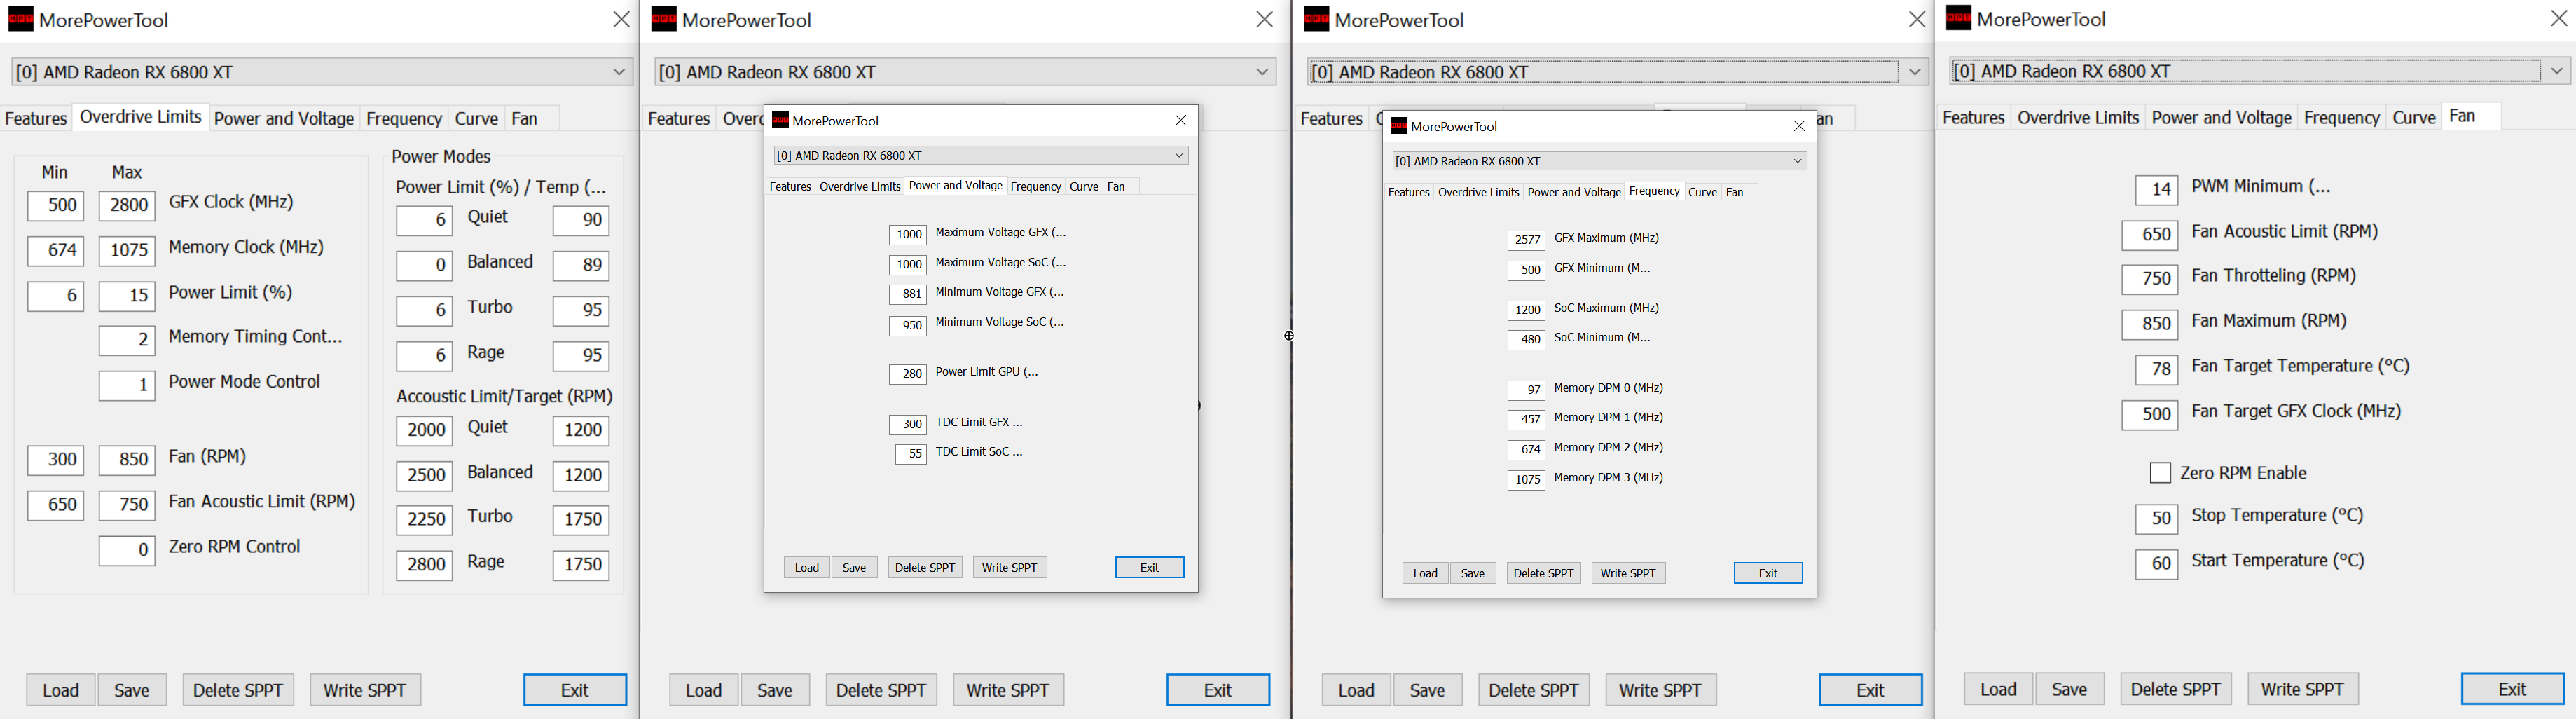
Task: Click Save in the Fan tab window
Action: pos(2069,689)
